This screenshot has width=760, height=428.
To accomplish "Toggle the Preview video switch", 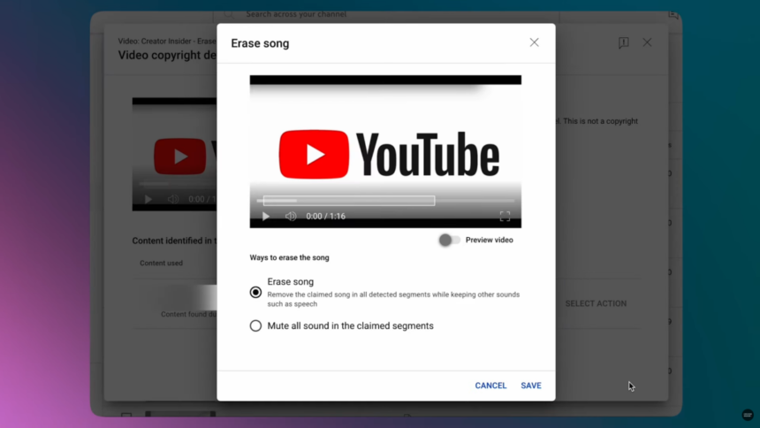I will (x=449, y=240).
